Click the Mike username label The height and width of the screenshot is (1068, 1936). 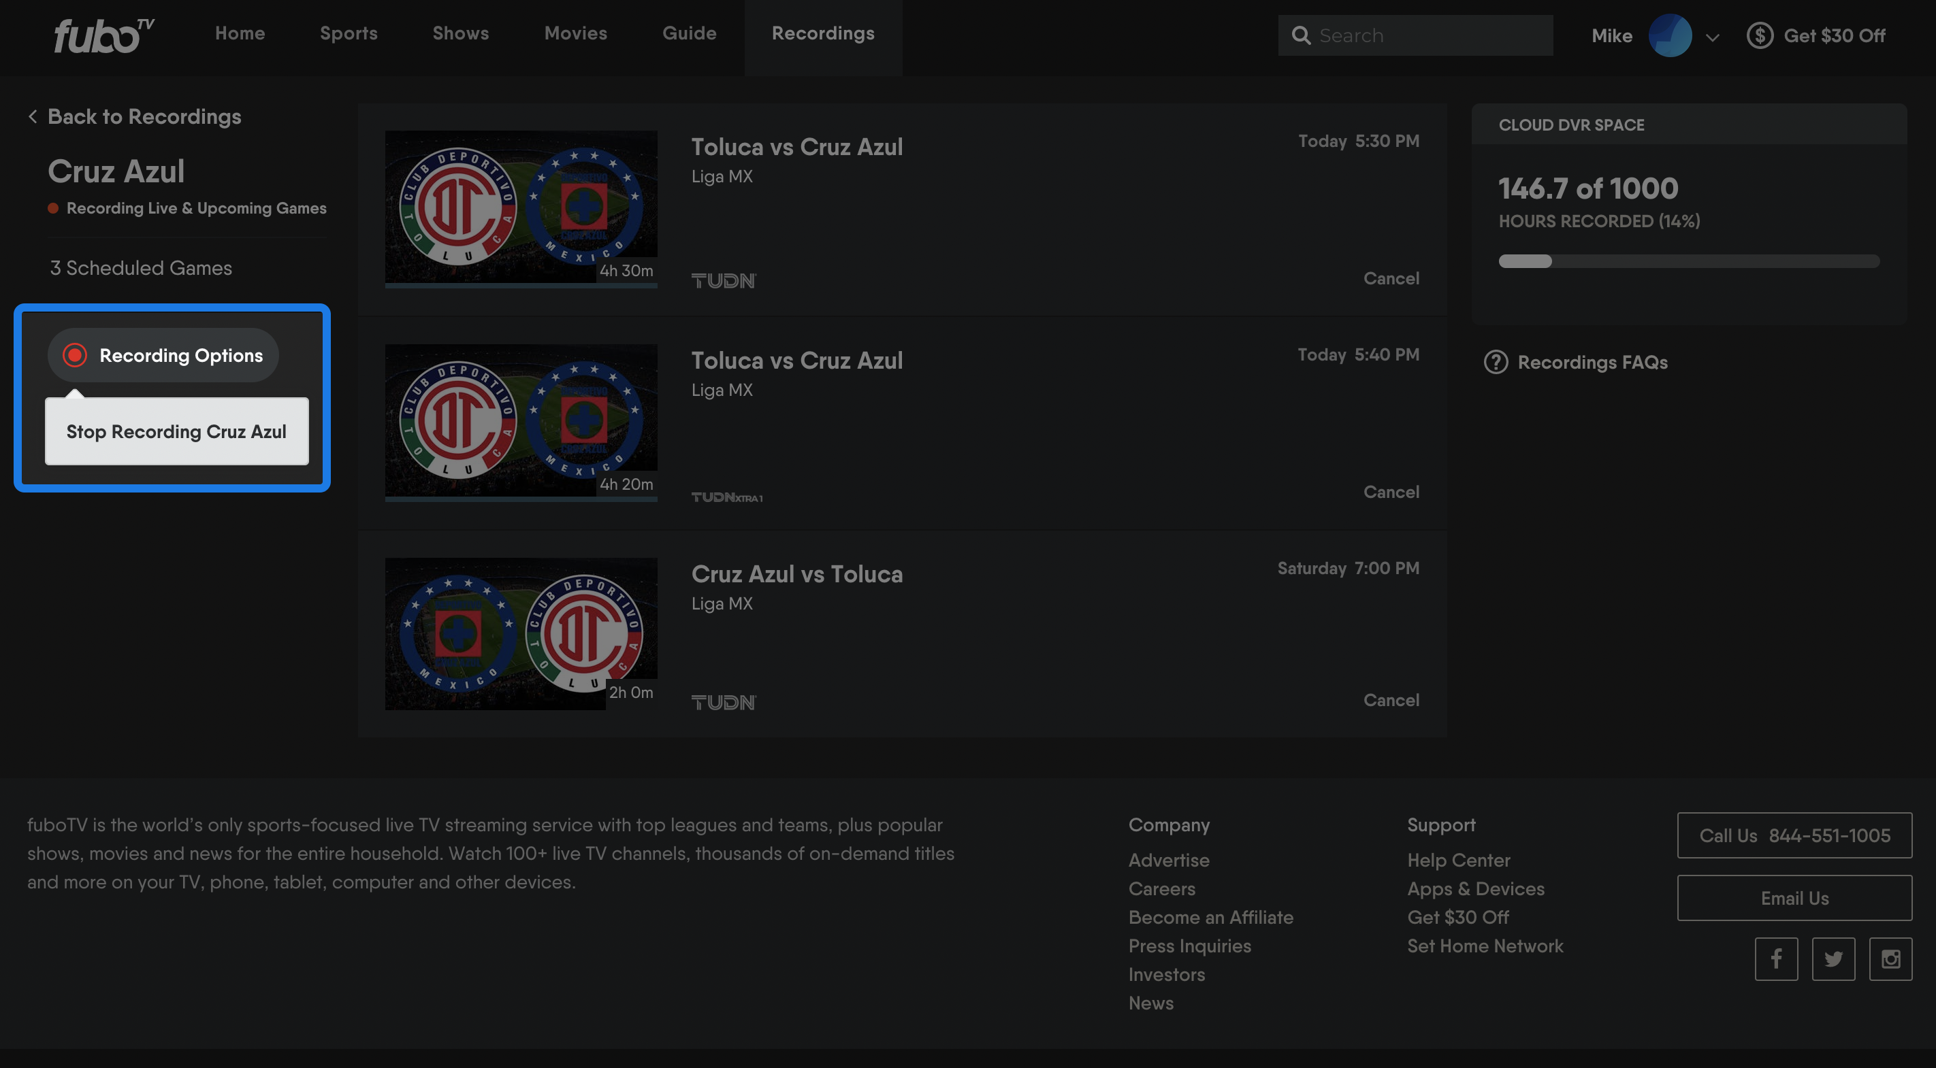[x=1611, y=35]
